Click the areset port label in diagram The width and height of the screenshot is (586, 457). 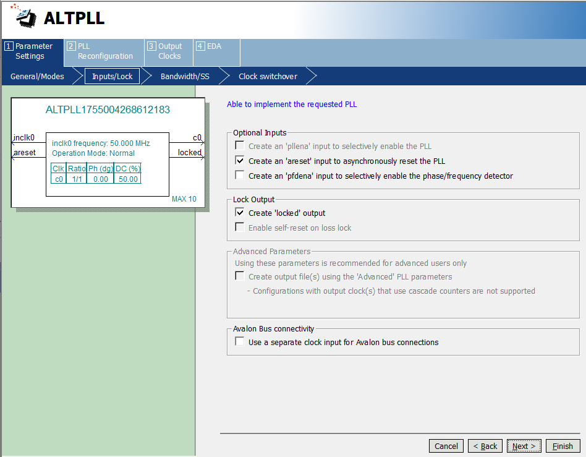point(25,153)
